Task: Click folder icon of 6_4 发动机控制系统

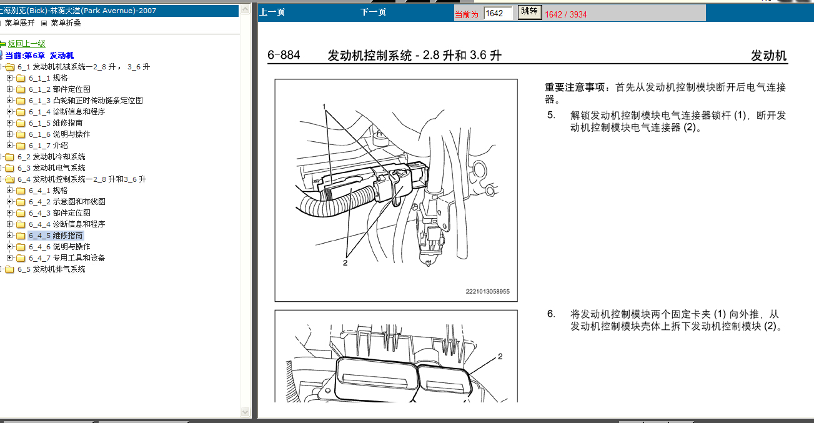Action: pyautogui.click(x=9, y=179)
